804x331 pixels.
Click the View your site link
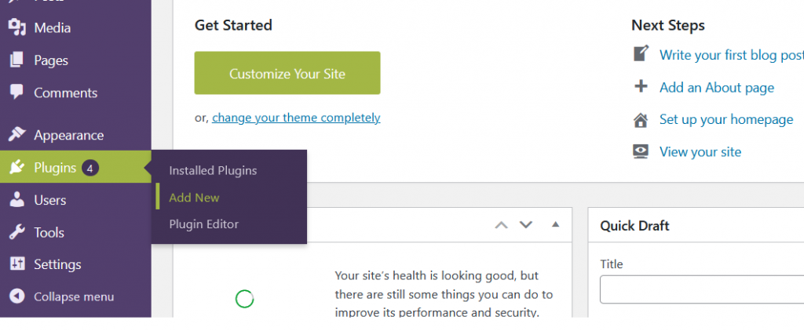[700, 152]
